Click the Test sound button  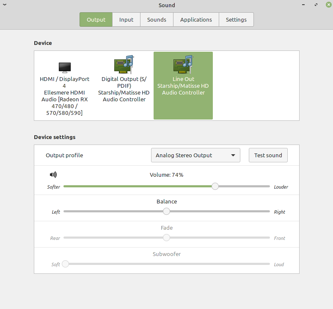268,155
